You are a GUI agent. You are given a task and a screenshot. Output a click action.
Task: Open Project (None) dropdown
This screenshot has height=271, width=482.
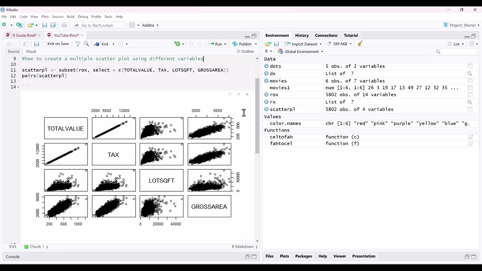(x=462, y=25)
